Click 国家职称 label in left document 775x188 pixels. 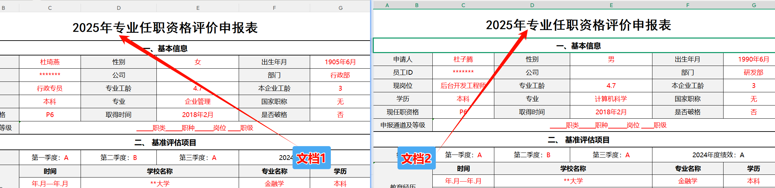click(274, 101)
